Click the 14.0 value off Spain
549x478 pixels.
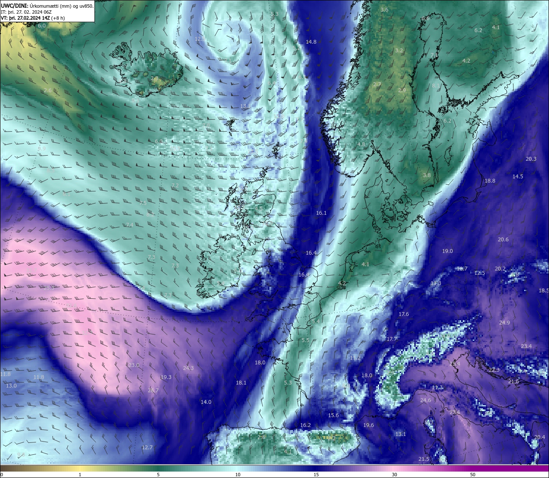pyautogui.click(x=206, y=402)
